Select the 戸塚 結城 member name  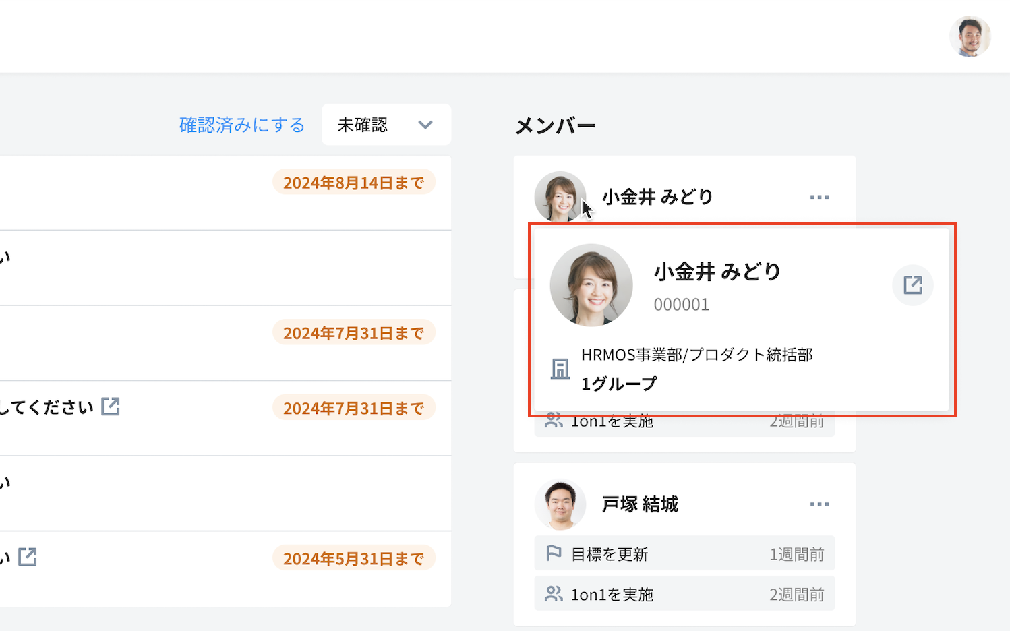(x=640, y=504)
